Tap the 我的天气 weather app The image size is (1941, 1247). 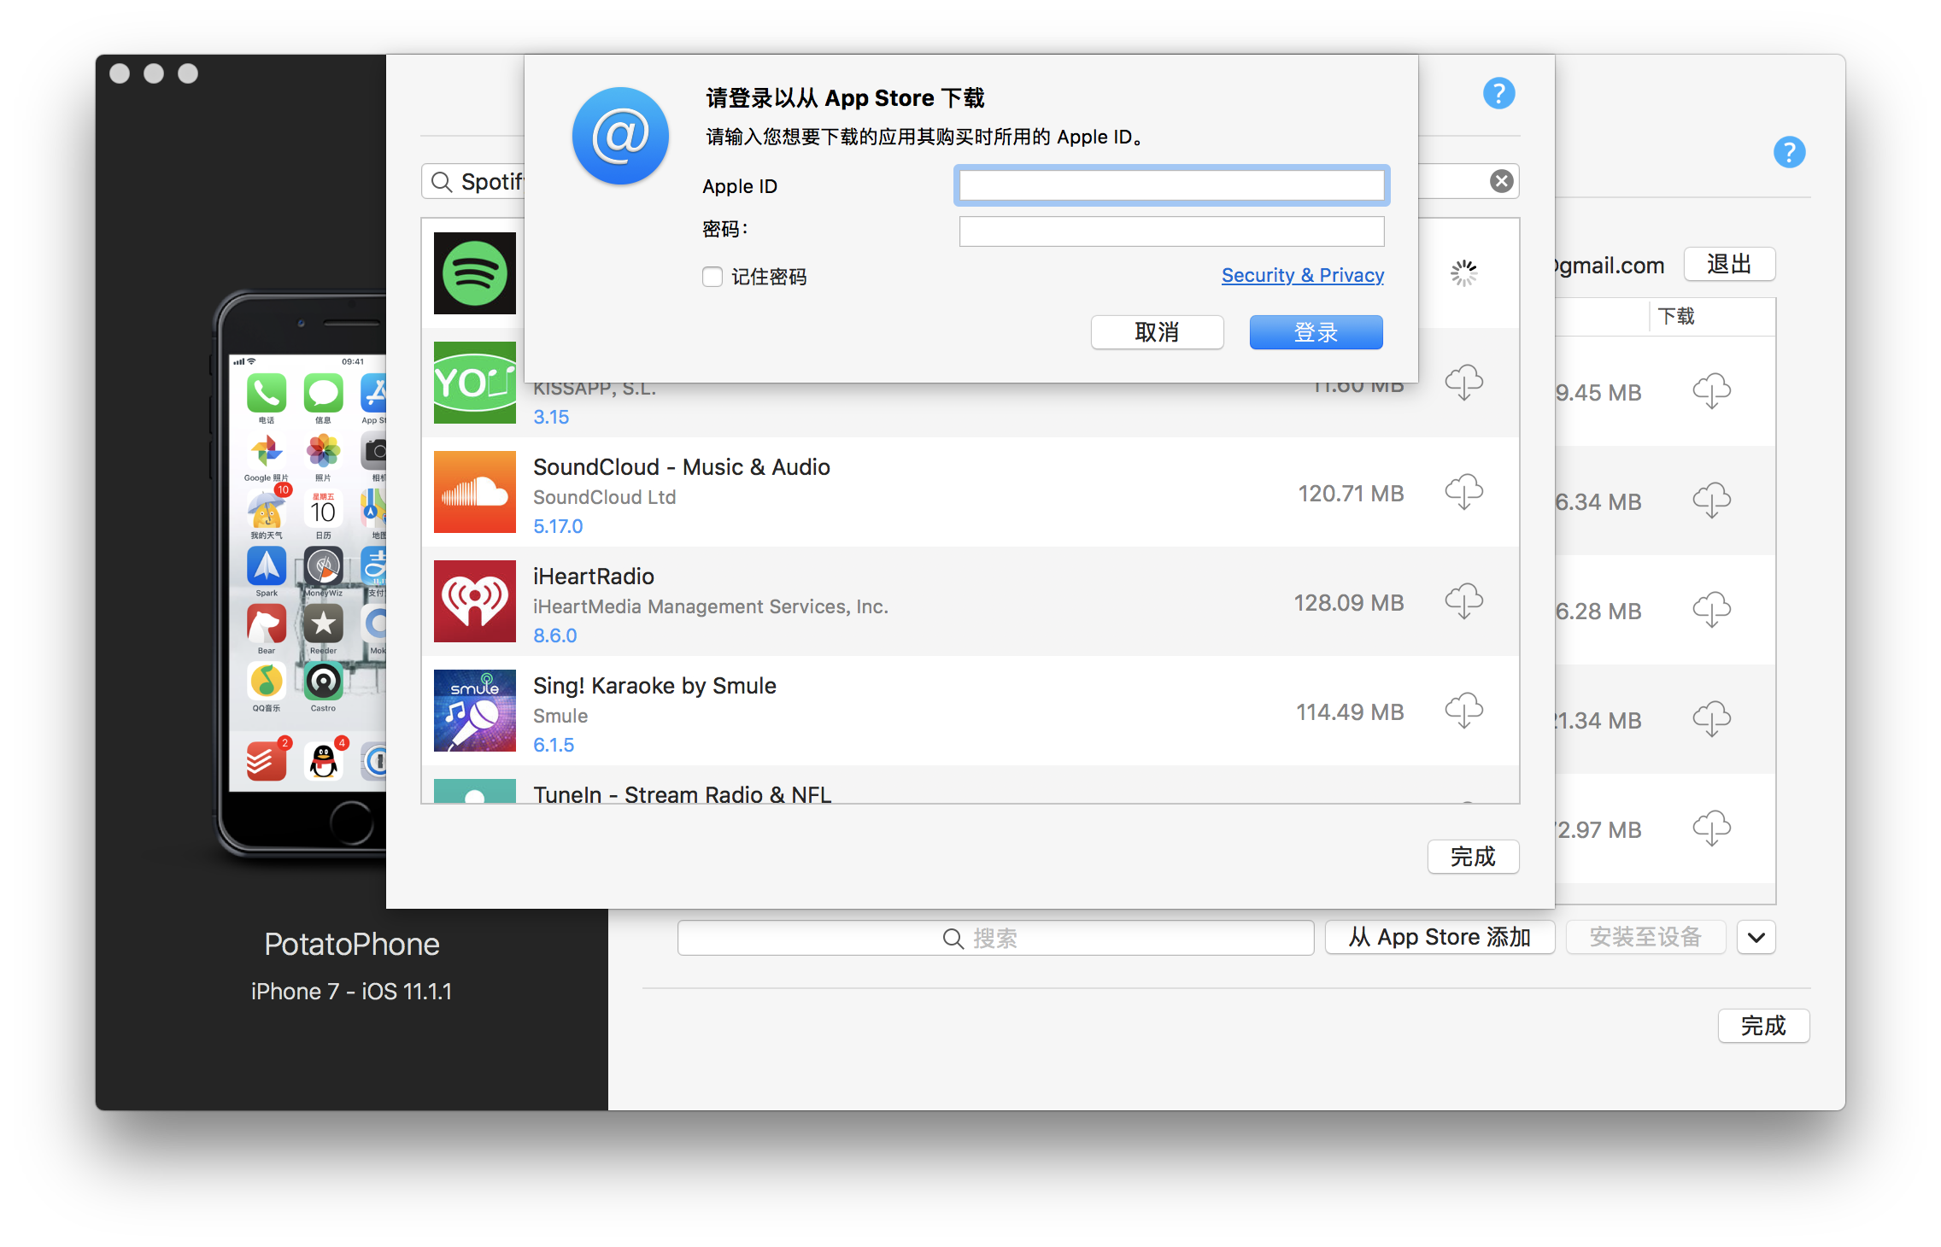267,509
